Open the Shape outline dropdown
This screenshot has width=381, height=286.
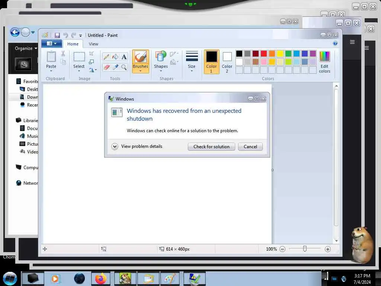174,54
